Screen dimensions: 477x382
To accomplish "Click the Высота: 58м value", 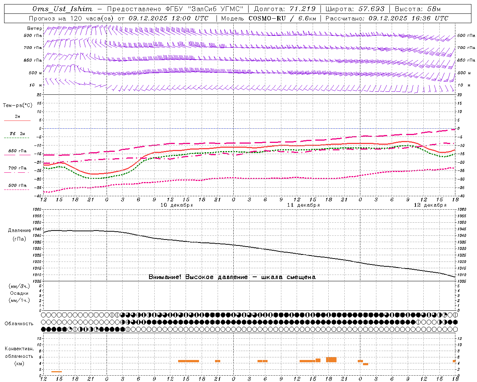I will point(417,9).
